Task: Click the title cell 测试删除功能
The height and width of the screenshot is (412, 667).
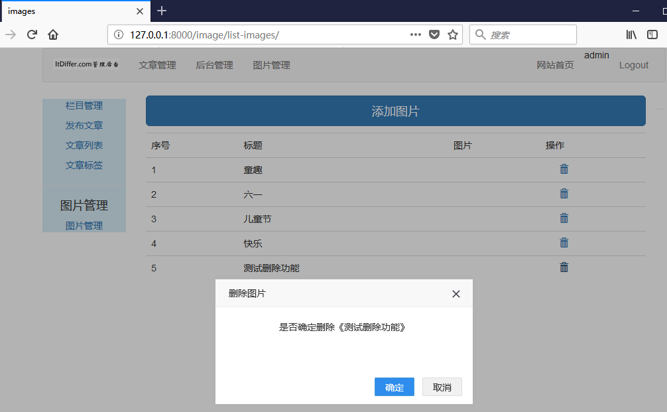Action: pos(271,268)
